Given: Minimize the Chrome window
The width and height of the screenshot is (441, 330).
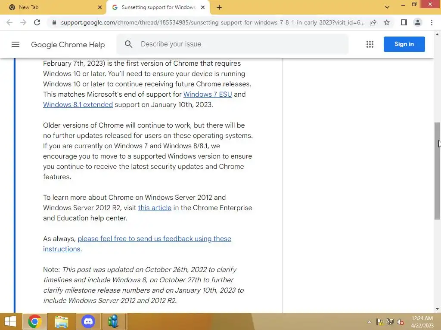Looking at the screenshot, I should pos(403,5).
